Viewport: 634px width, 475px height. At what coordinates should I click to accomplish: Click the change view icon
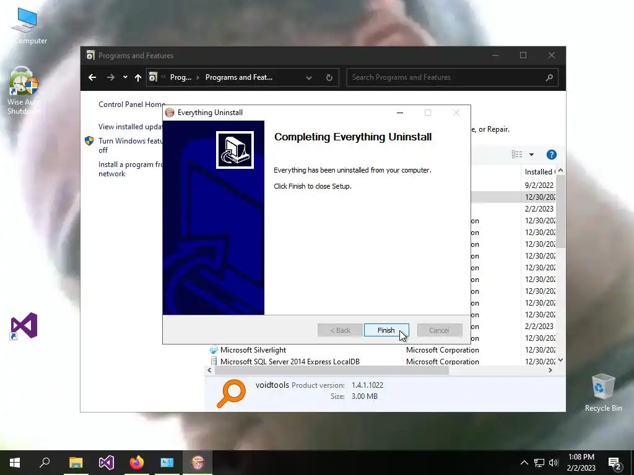517,154
